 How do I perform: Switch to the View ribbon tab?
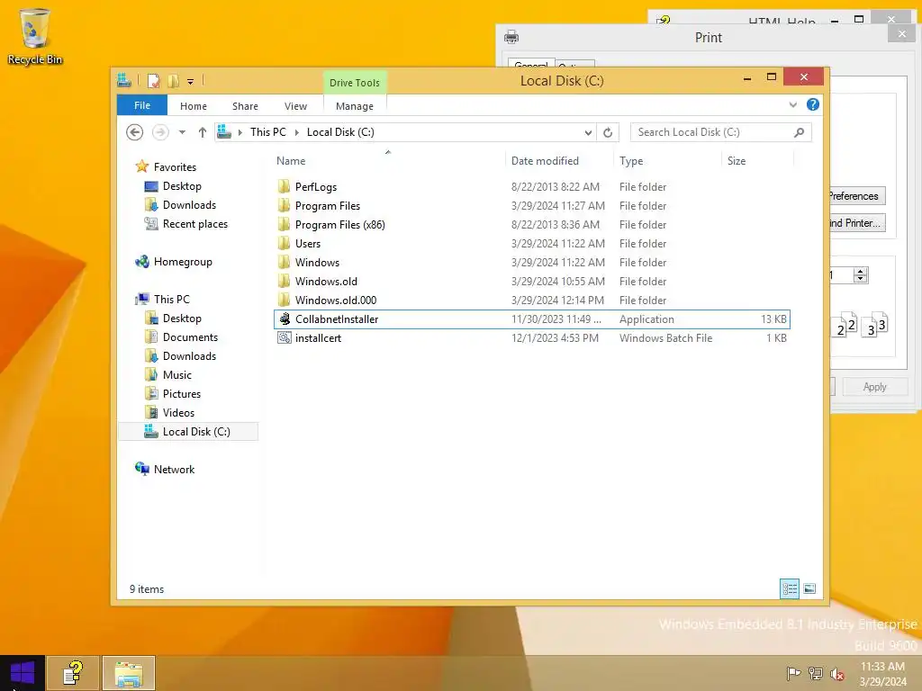(x=295, y=106)
